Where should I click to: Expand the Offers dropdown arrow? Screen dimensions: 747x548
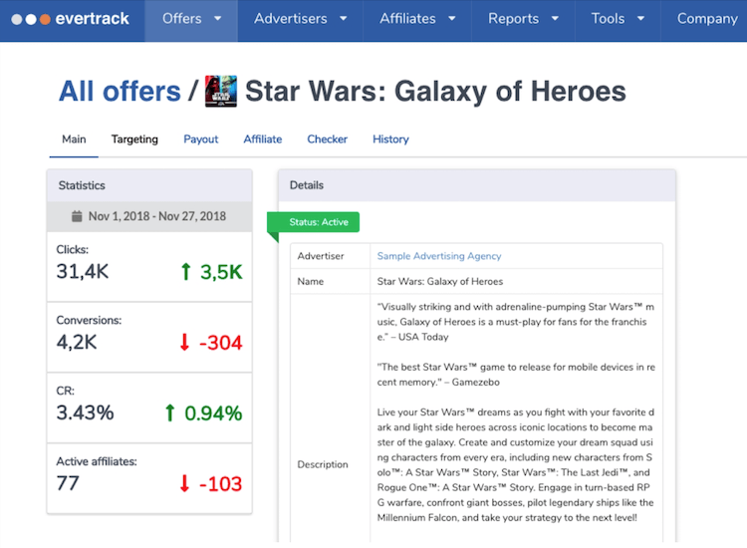(218, 19)
